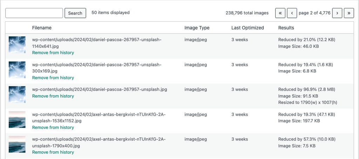This screenshot has height=159, width=359.
Task: Remove daniel-pascoa 1140x641 image from history
Action: 53,53
